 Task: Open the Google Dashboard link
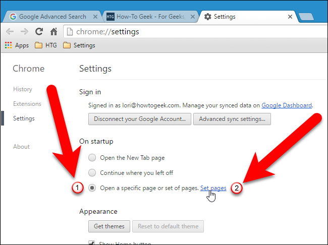point(287,105)
